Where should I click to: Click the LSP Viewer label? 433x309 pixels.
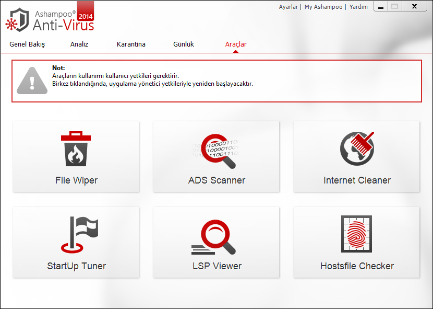point(217,266)
